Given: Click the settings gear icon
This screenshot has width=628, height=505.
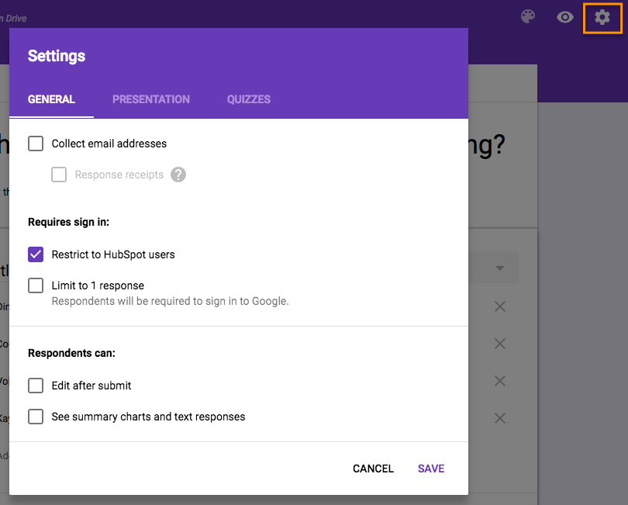Looking at the screenshot, I should click(x=602, y=17).
